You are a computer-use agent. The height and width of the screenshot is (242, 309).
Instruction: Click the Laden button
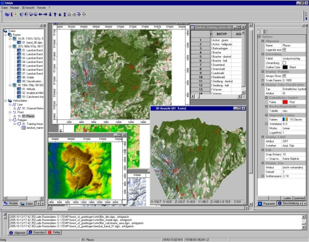point(287,198)
